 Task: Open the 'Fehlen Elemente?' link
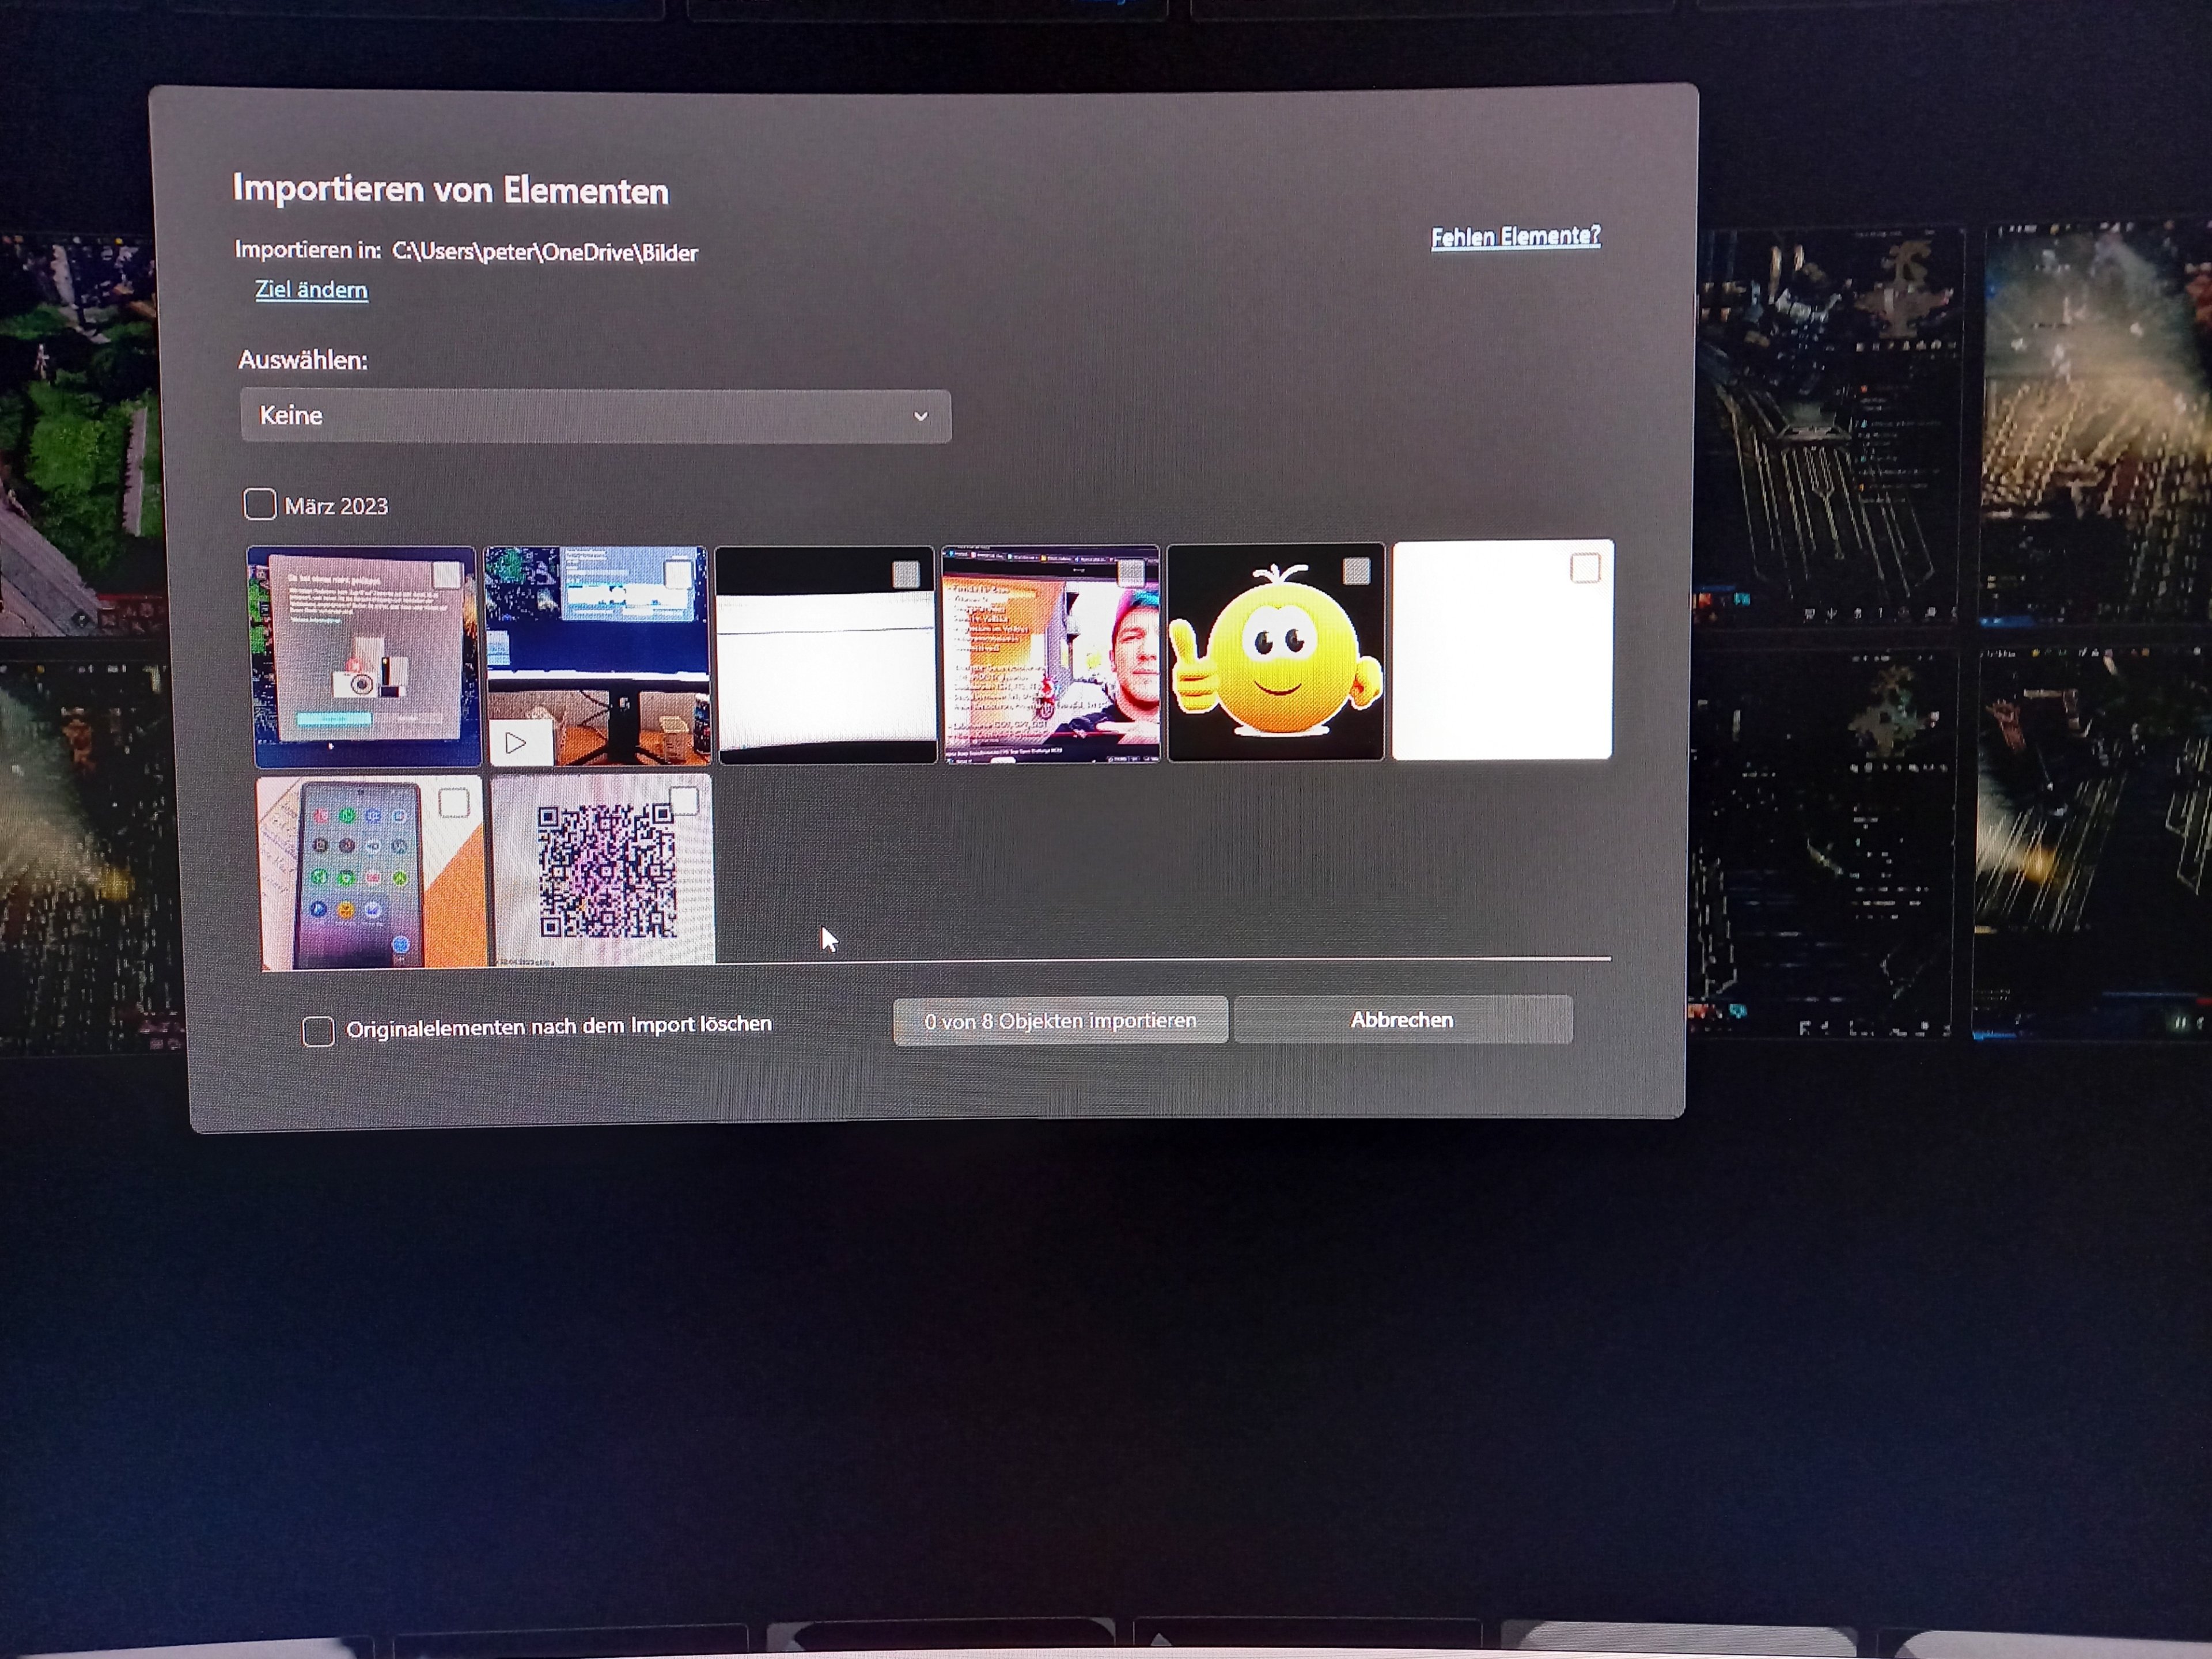(1515, 237)
